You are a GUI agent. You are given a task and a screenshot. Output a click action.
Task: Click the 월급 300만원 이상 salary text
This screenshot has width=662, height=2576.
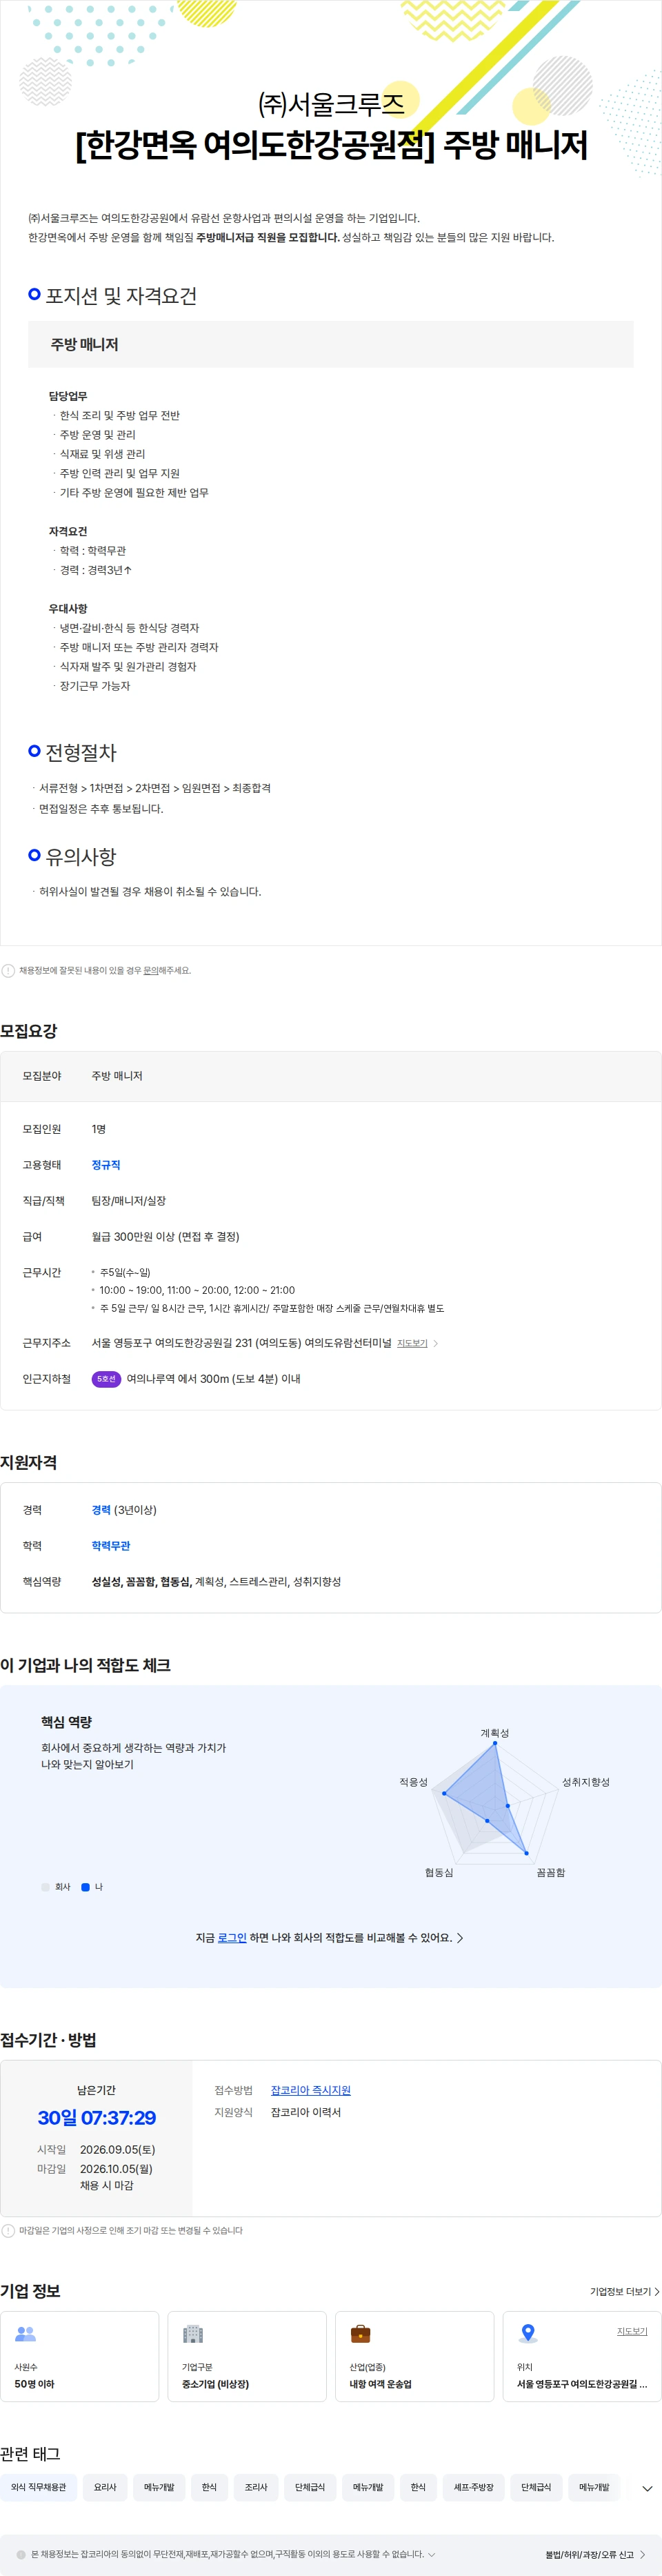click(166, 1237)
